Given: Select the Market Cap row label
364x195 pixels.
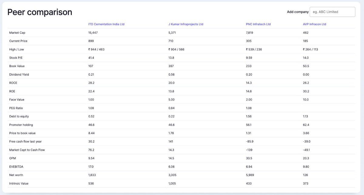Looking at the screenshot, I should (17, 33).
